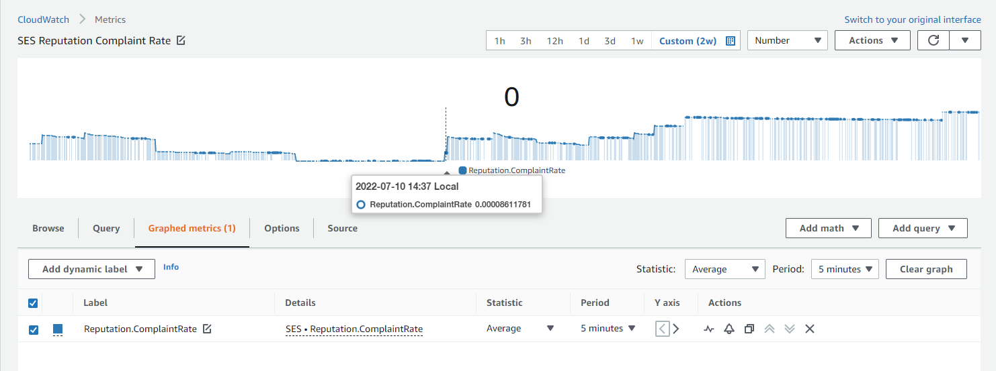Expand the Statistic Average dropdown above table
Viewport: 996px width, 371px height.
pos(724,269)
